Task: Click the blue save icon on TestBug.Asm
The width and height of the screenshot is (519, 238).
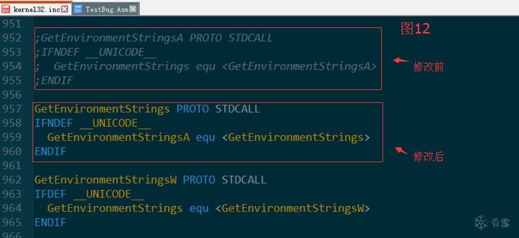Action: [x=78, y=9]
